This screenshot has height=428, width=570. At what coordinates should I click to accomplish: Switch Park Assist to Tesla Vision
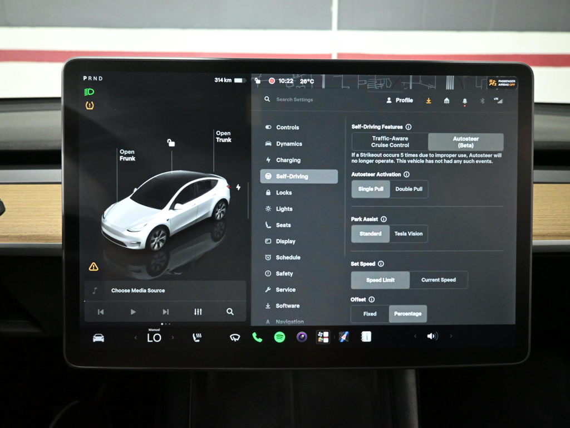[409, 234]
